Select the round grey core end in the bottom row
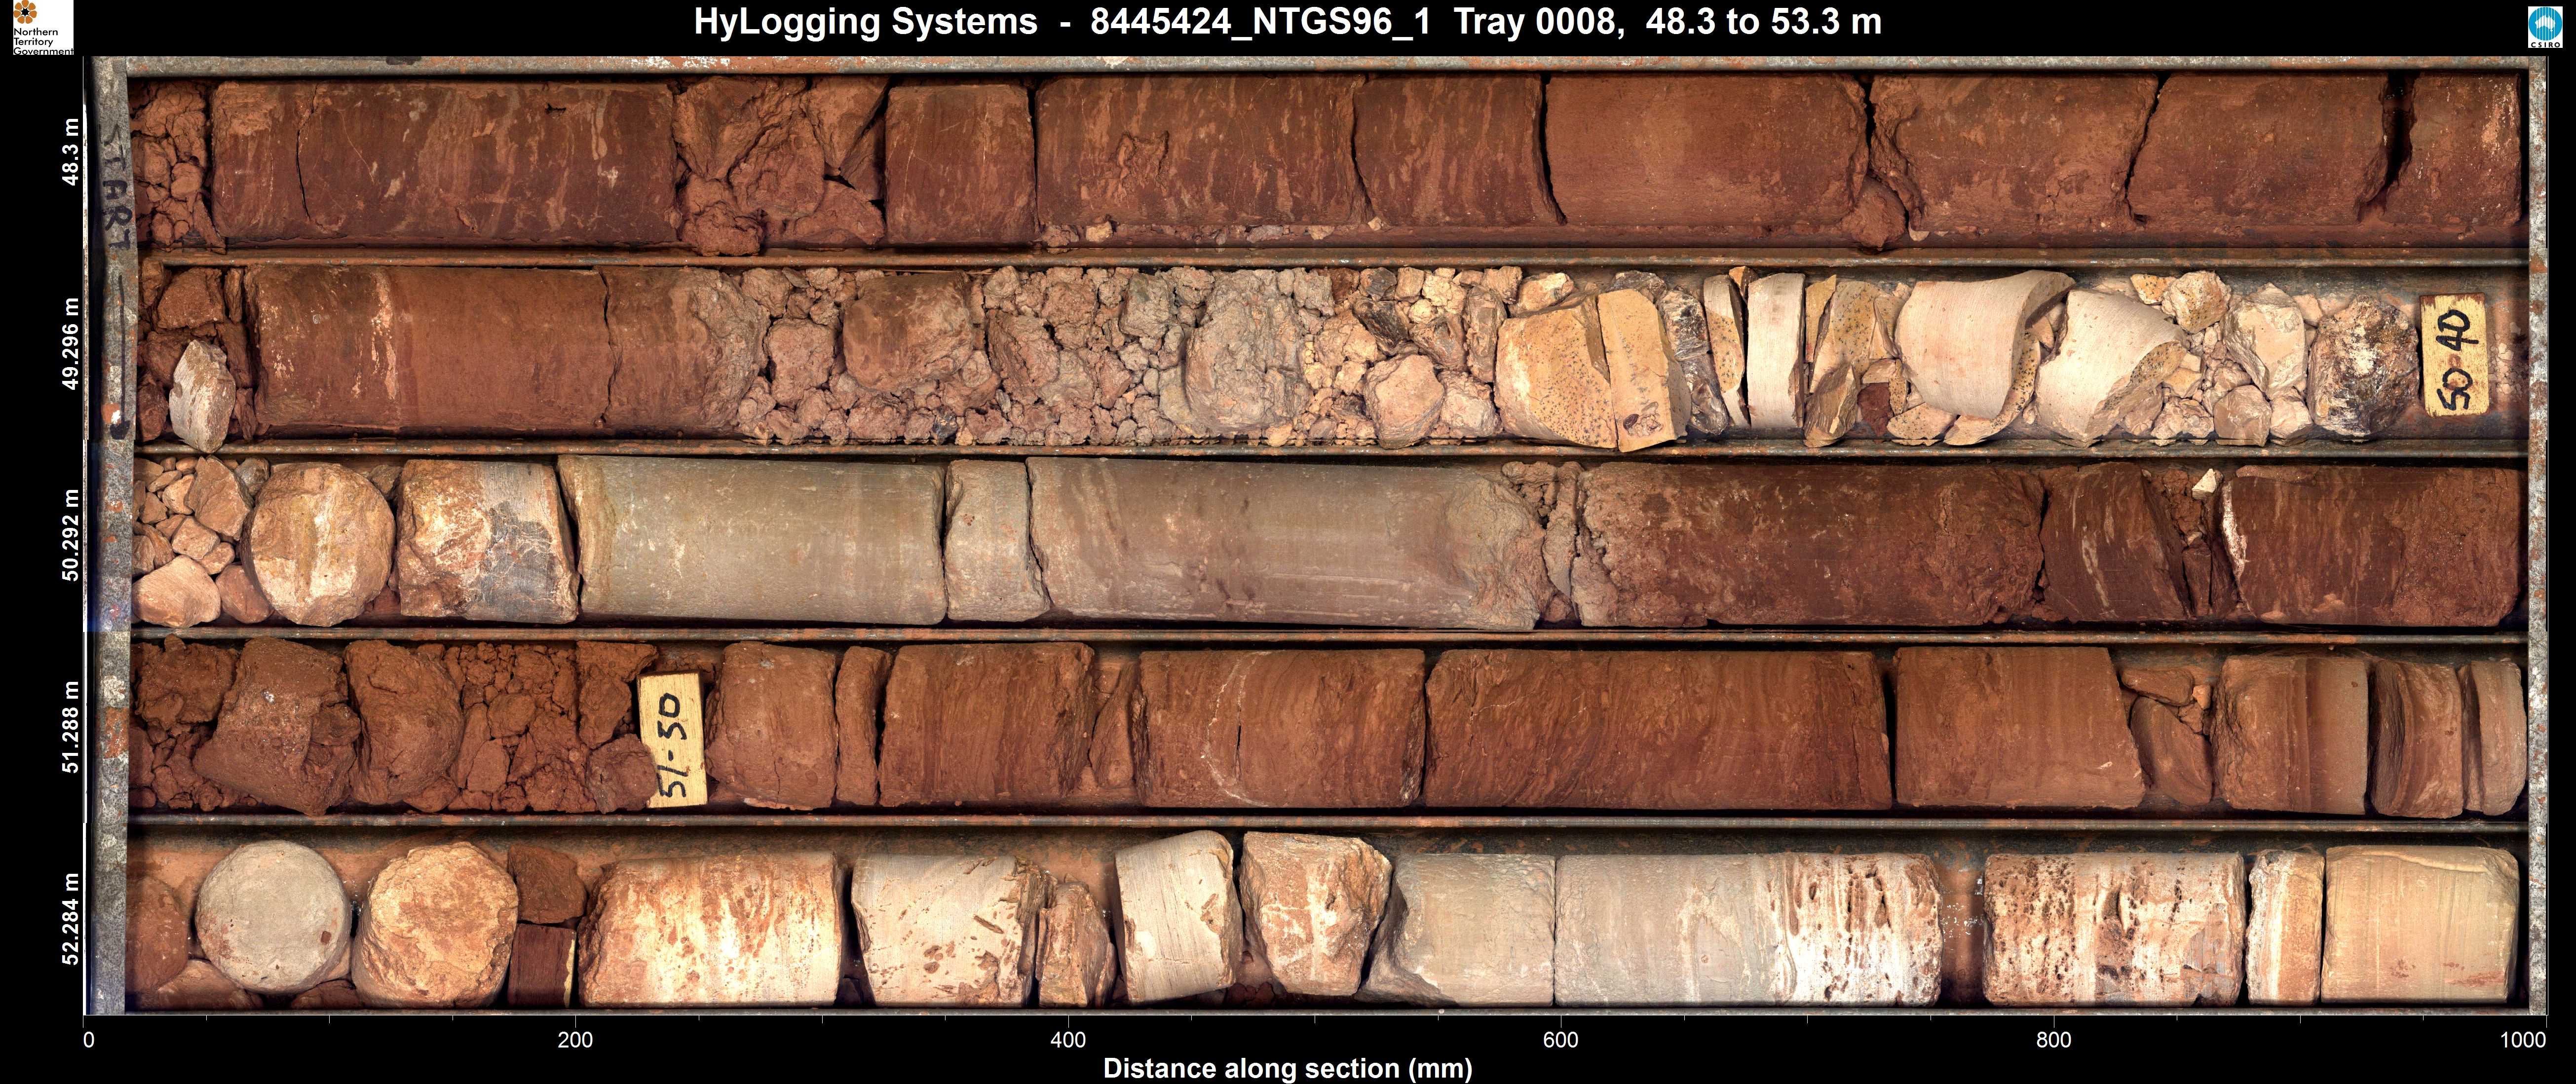This screenshot has width=2576, height=1084. (272, 918)
